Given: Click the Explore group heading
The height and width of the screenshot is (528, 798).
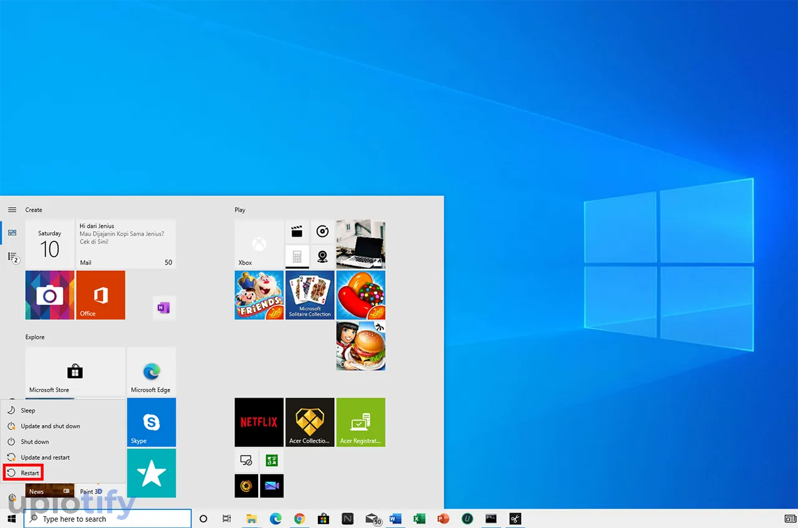Looking at the screenshot, I should click(35, 337).
